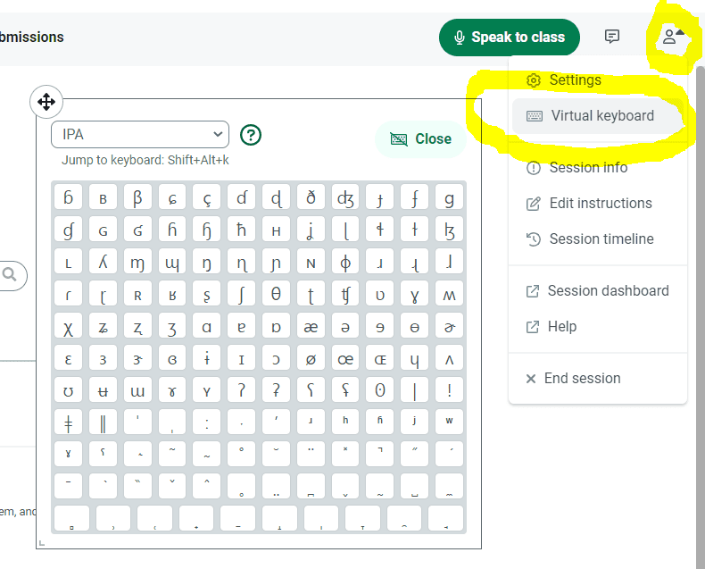Click the search magnifier icon

[x=10, y=275]
